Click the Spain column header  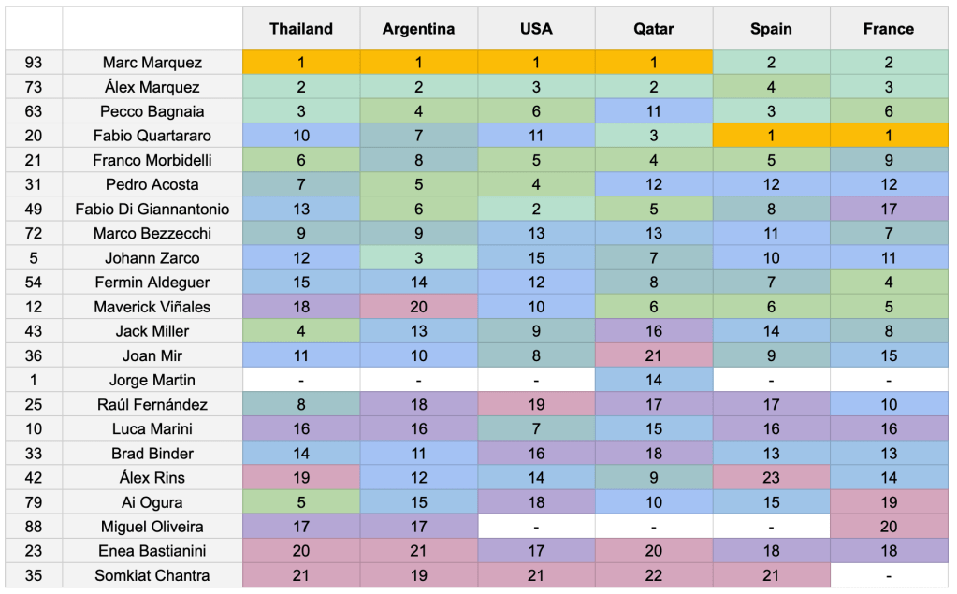[771, 29]
